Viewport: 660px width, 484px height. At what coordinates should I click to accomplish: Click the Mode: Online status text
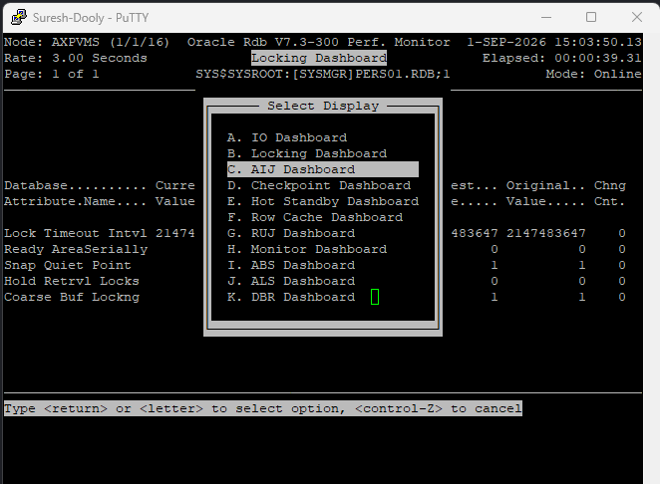593,74
